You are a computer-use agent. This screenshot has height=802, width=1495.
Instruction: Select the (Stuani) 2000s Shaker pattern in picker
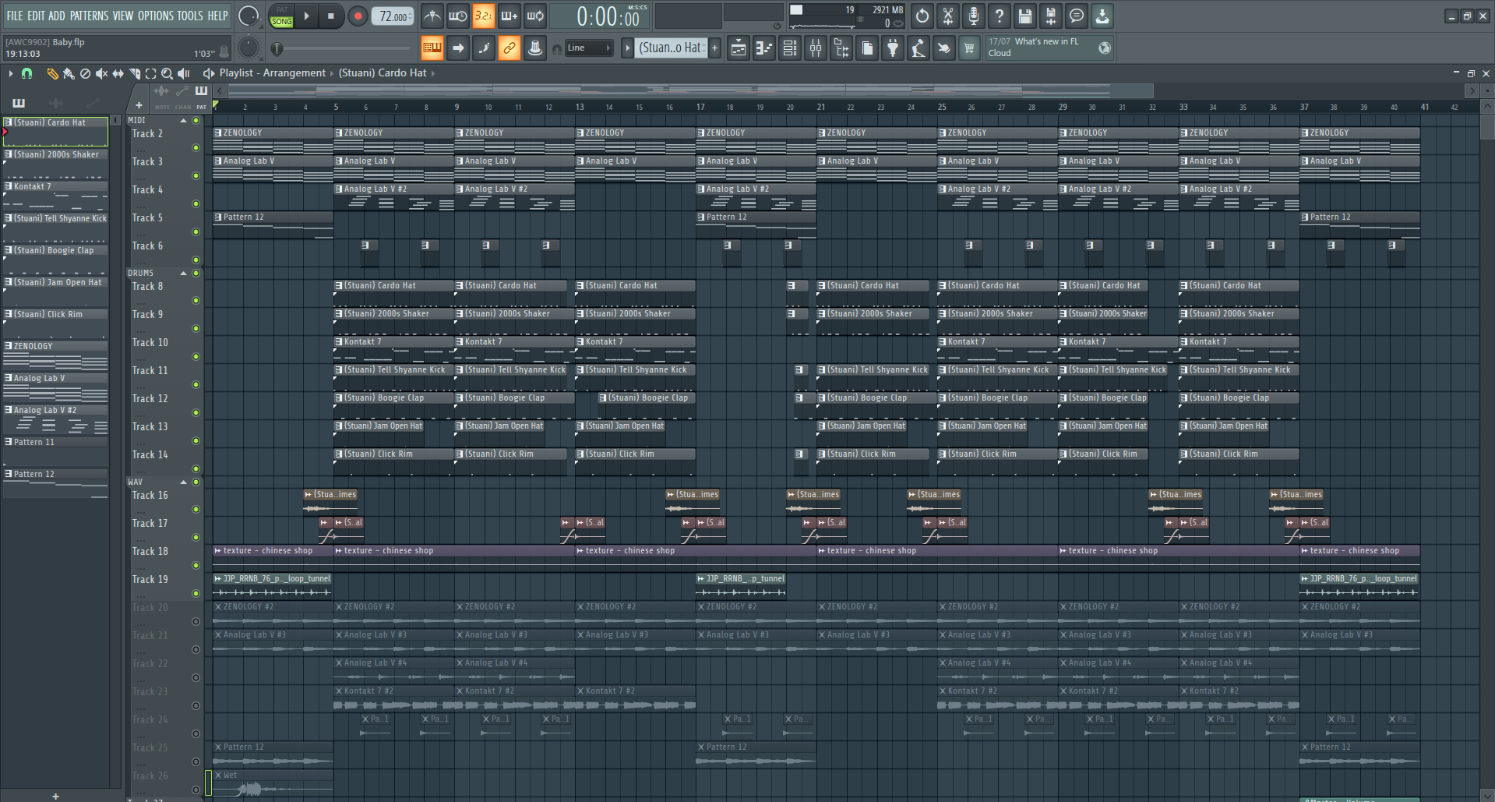[55, 164]
